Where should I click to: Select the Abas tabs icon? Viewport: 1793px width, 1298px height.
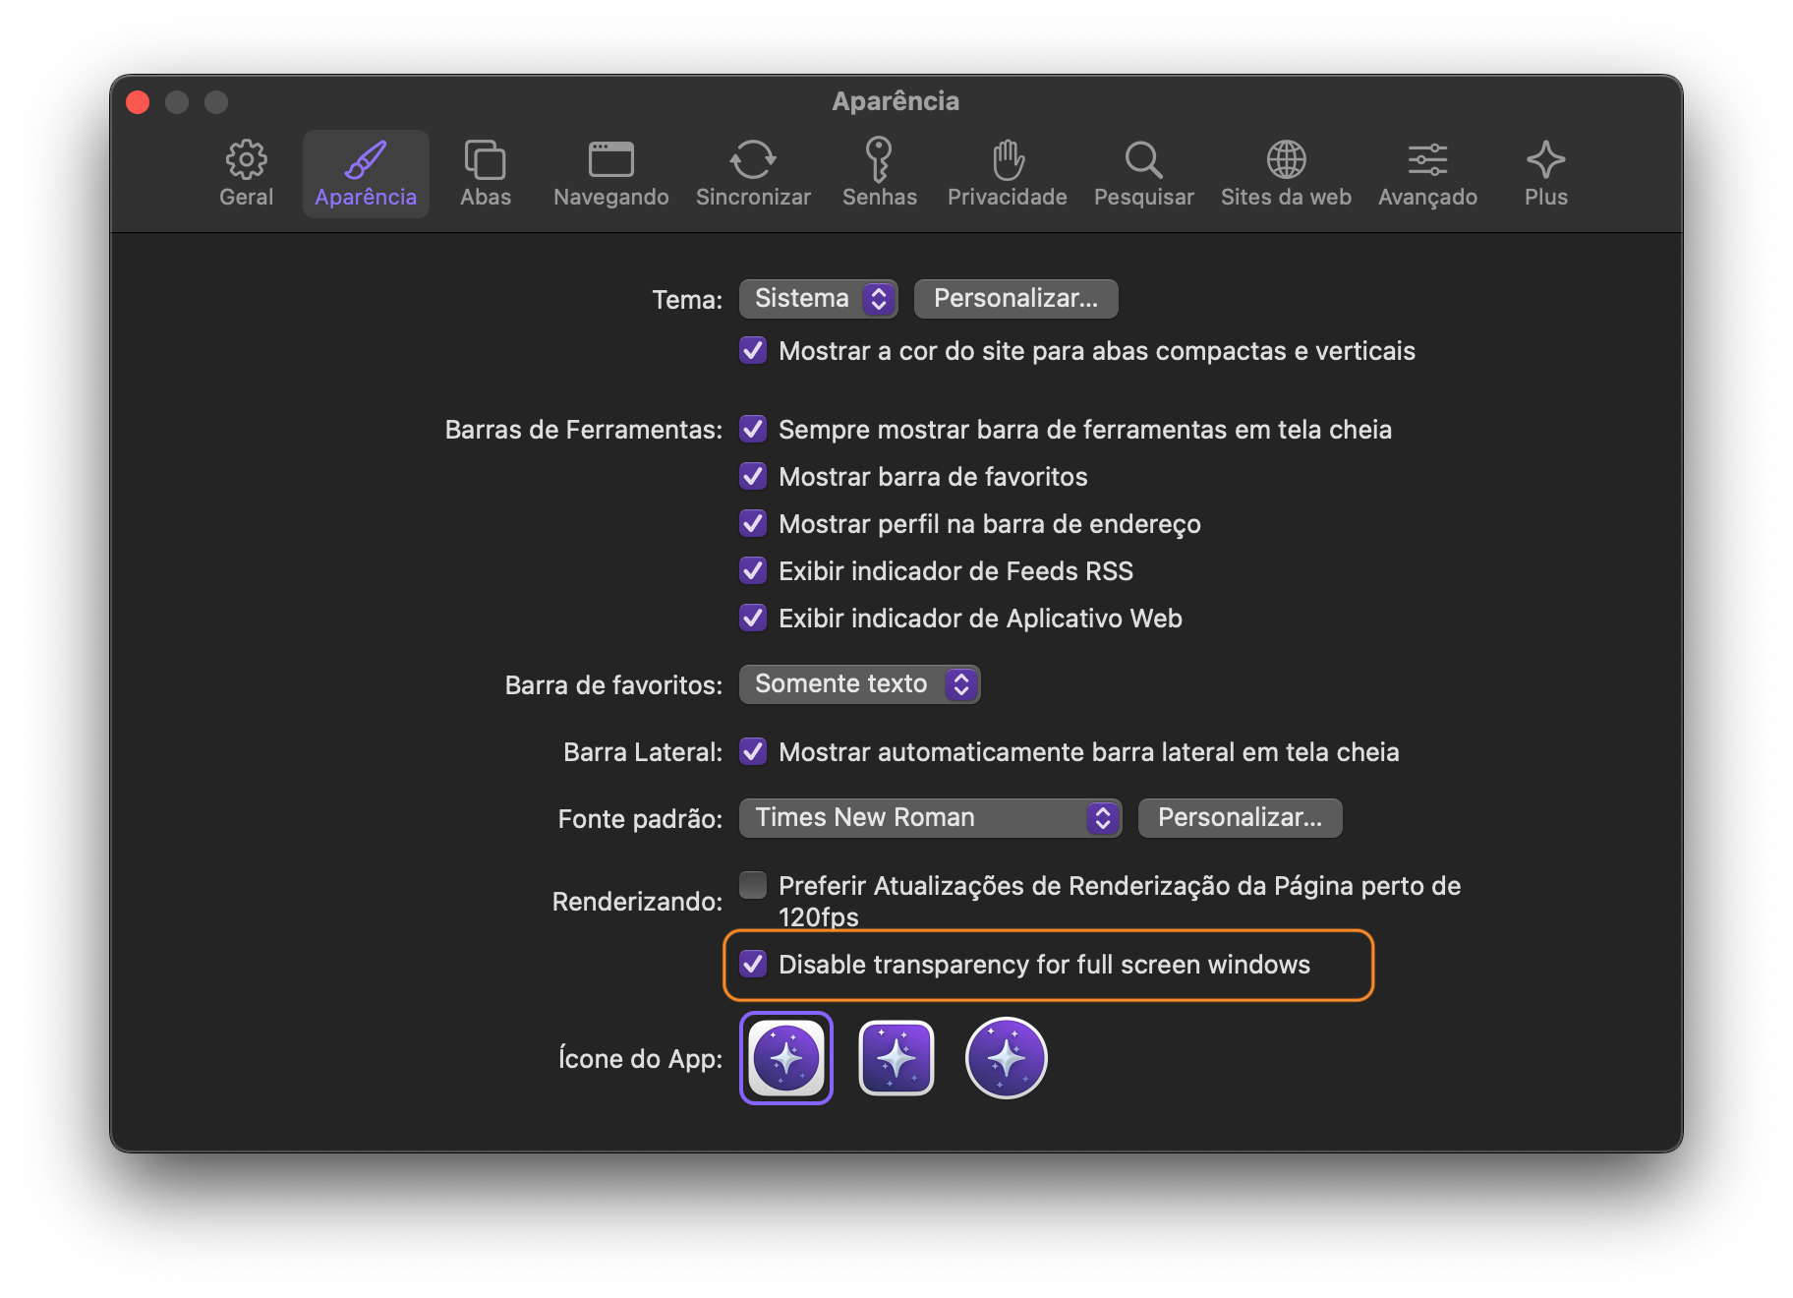coord(485,174)
